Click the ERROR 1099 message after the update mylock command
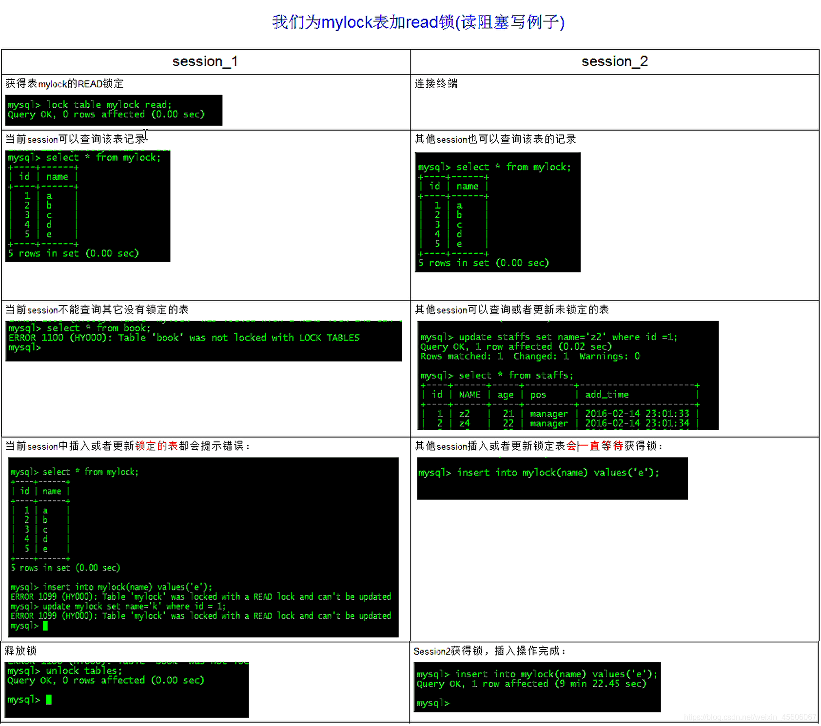The image size is (821, 726). [201, 616]
